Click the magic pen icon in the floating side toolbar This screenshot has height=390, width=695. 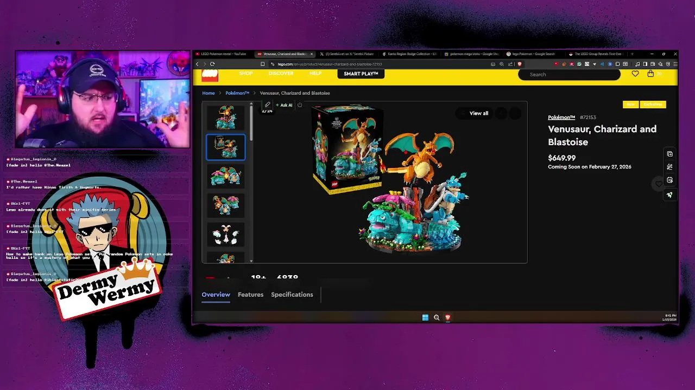pyautogui.click(x=669, y=167)
